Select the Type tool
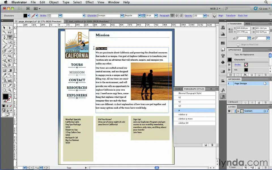Image resolution: width=272 pixels, height=170 pixels. pyautogui.click(x=10, y=37)
